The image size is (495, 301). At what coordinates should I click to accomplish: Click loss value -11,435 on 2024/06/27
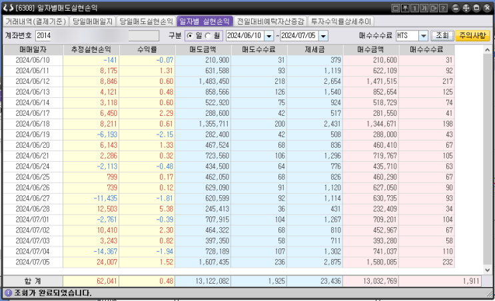(105, 198)
